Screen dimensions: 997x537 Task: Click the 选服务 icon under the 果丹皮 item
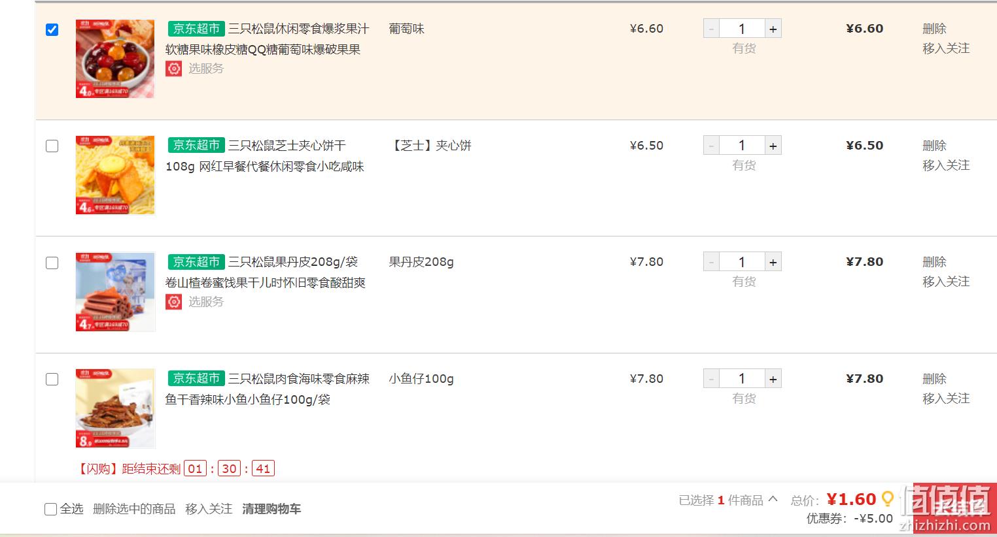[x=173, y=302]
